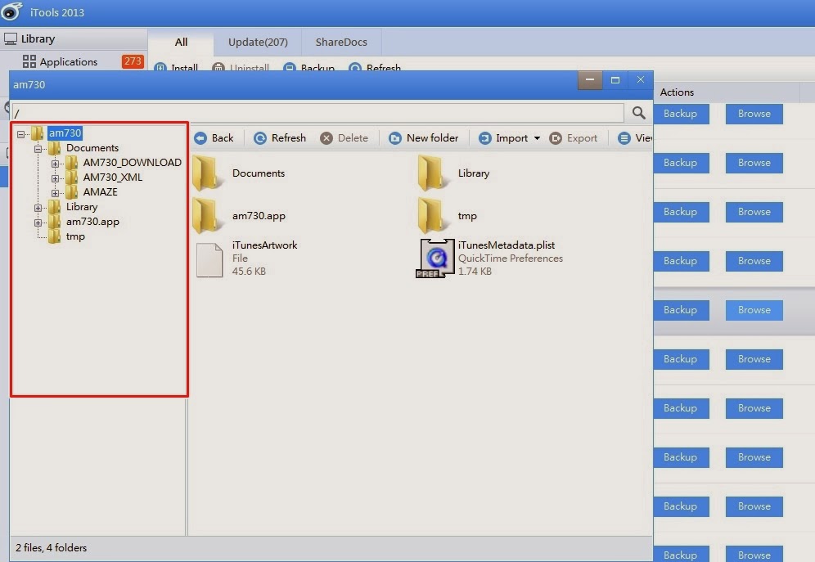
Task: Click the first Backup button under Actions
Action: [x=681, y=114]
